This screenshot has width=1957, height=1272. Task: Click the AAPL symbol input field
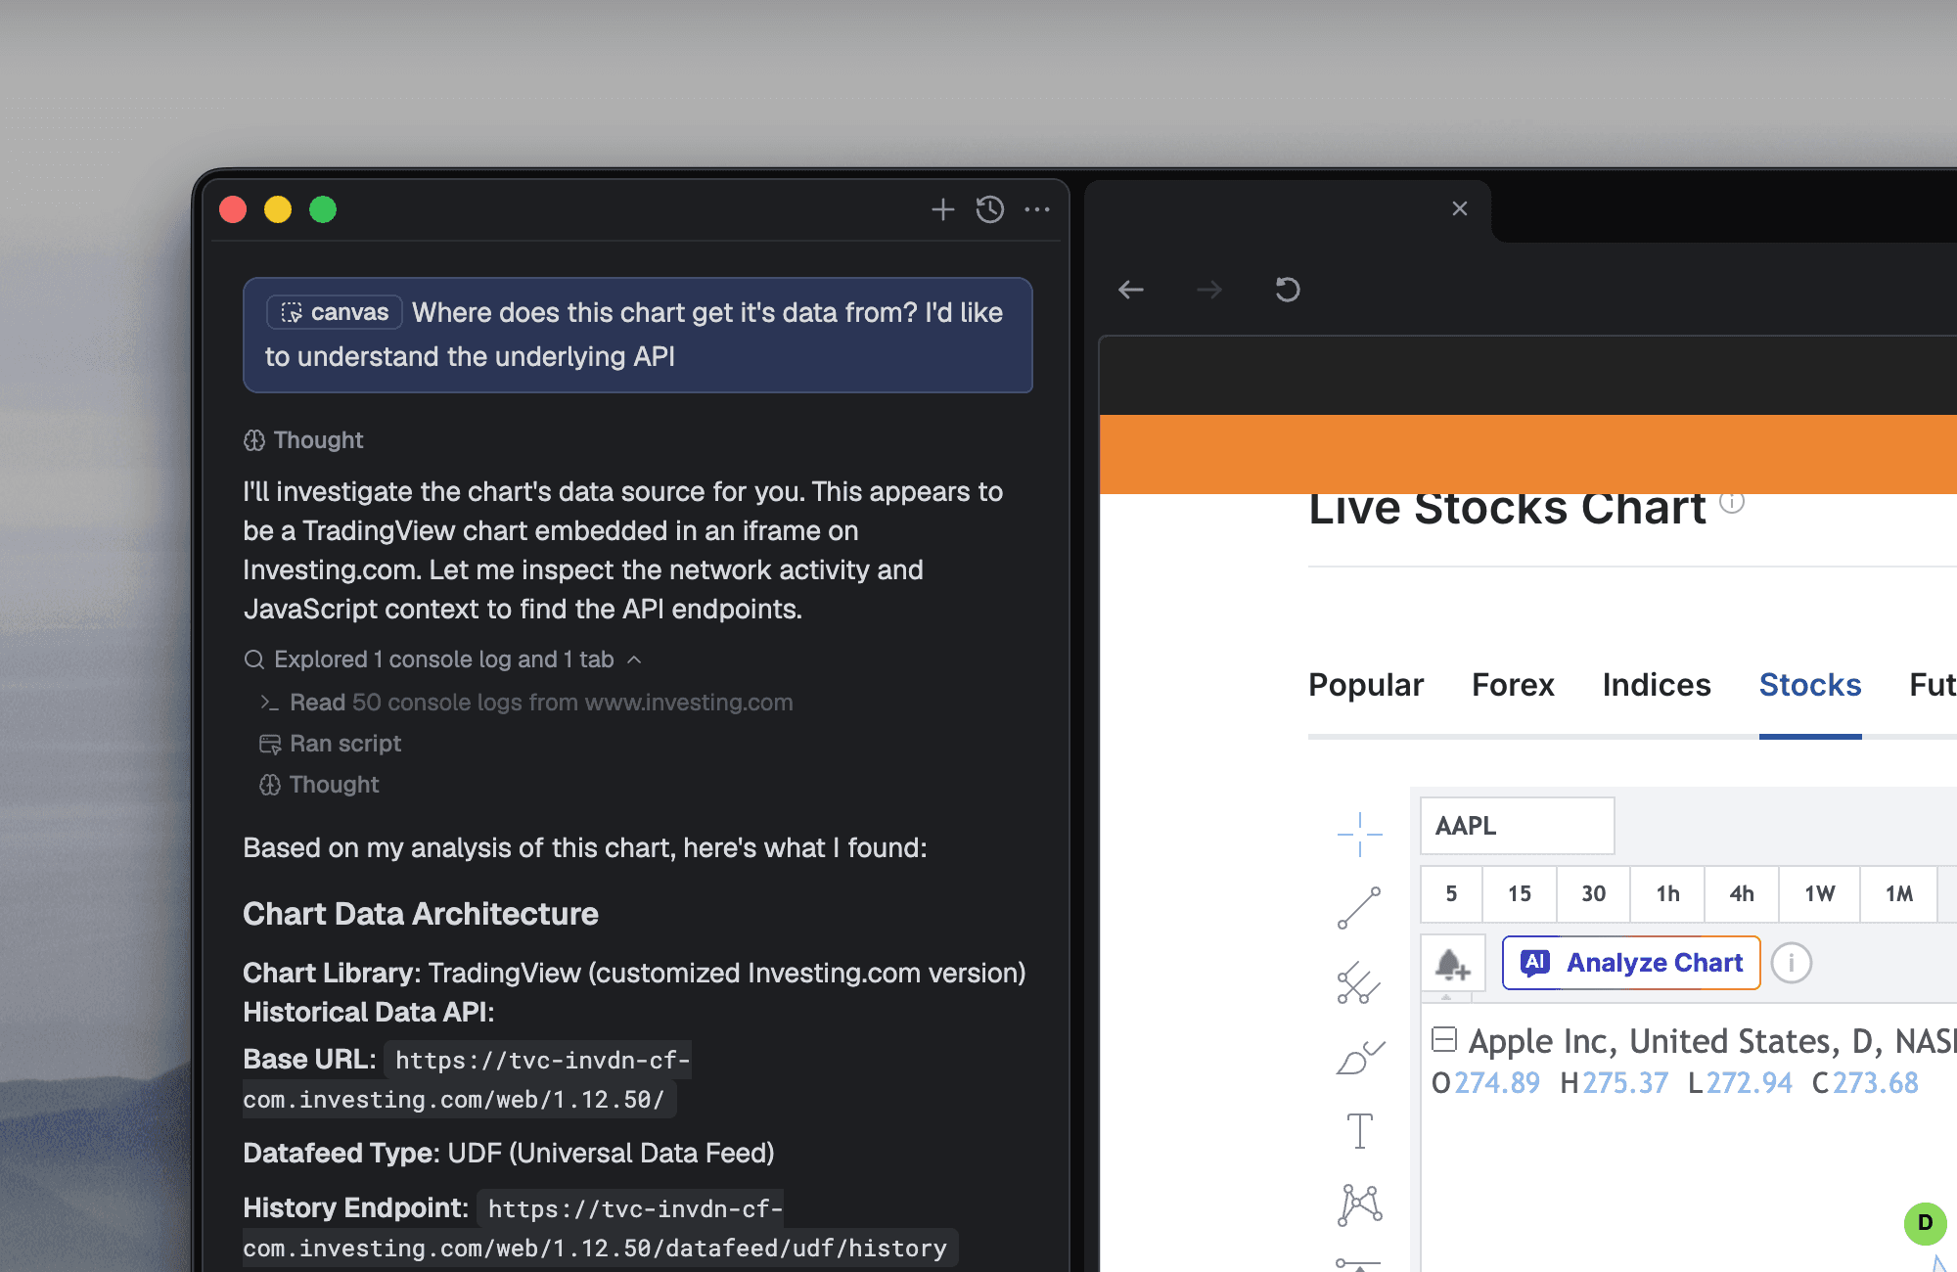(x=1517, y=826)
